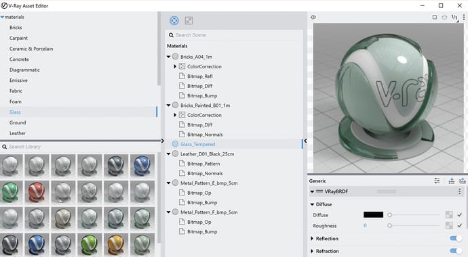
Task: Focus the Search Scene input field
Action: pyautogui.click(x=234, y=35)
